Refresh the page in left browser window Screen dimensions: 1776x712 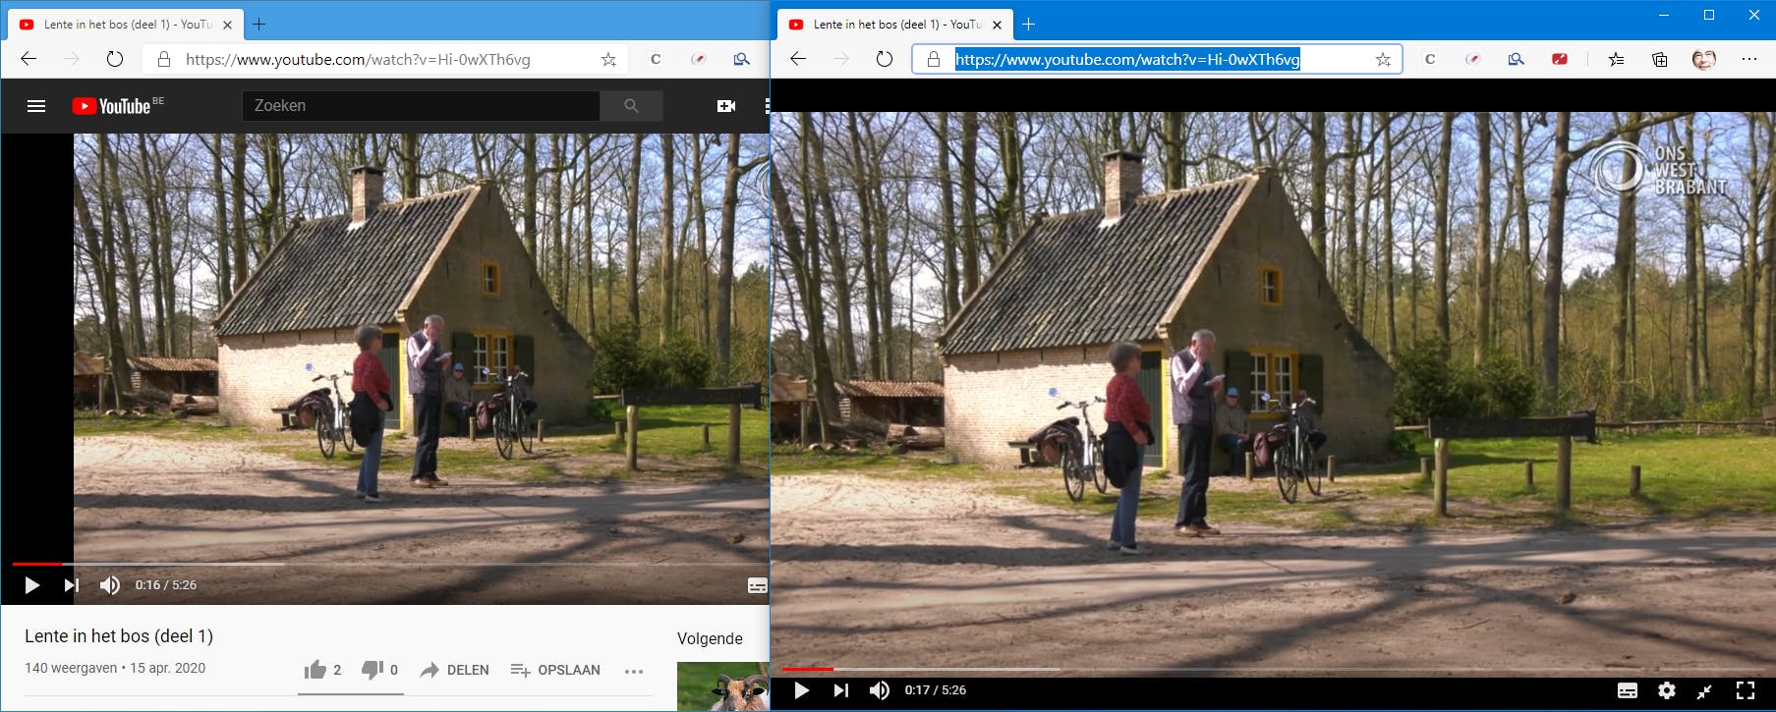115,59
